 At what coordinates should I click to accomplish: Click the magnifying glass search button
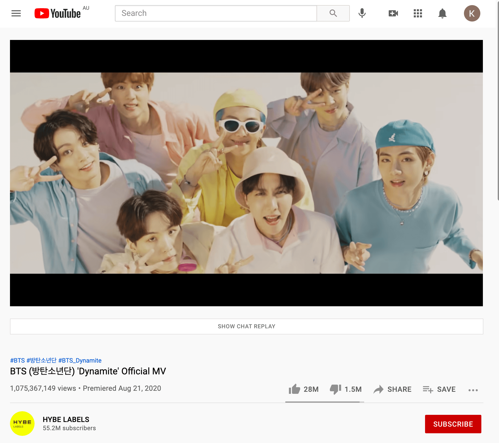[x=333, y=13]
